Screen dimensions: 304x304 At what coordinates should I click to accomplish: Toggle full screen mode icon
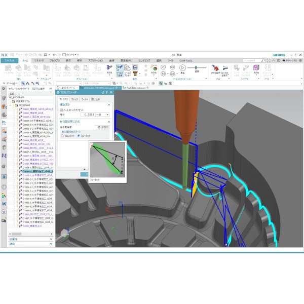point(269,60)
